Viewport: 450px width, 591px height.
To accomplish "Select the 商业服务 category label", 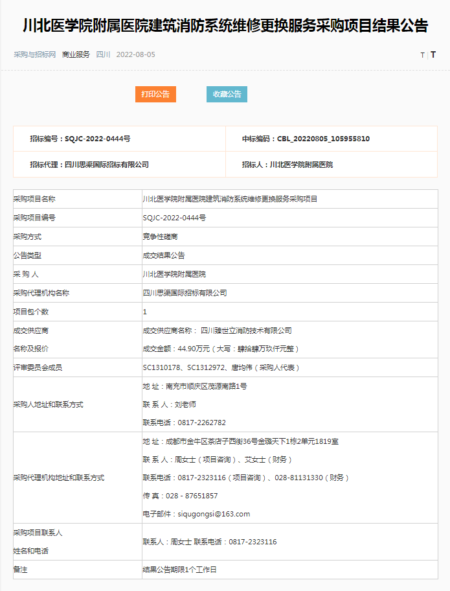I will coord(76,54).
